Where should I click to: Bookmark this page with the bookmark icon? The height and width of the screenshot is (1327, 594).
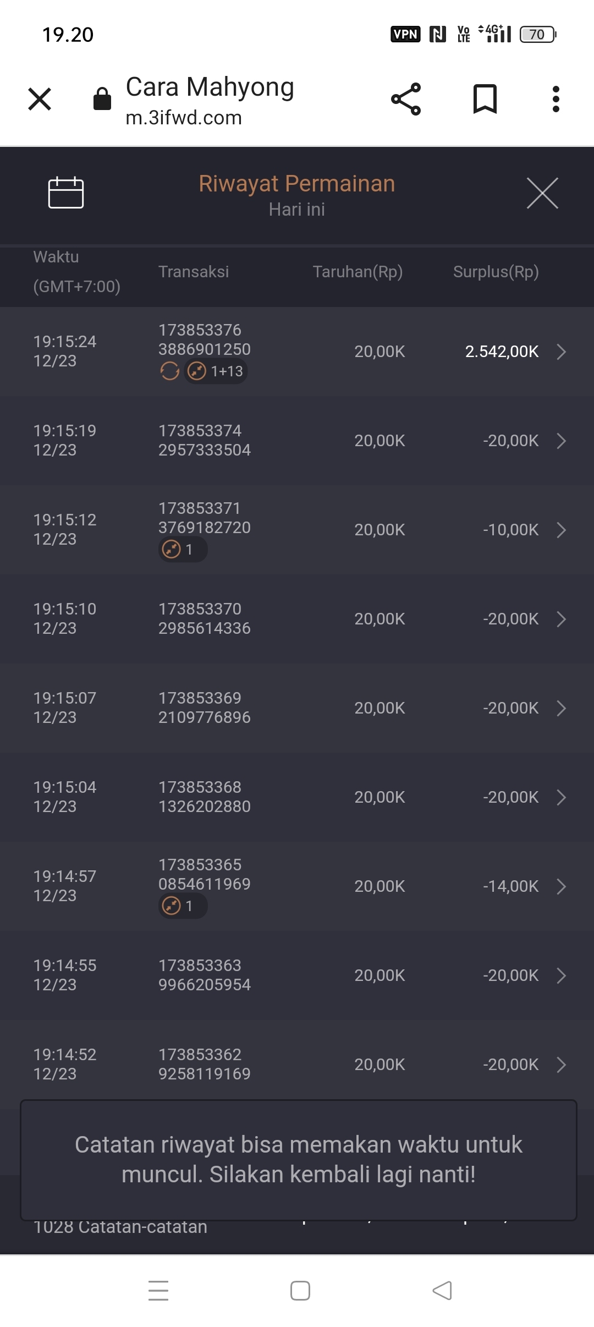tap(485, 100)
